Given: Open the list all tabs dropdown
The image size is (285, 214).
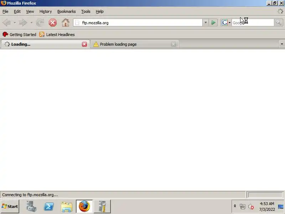Looking at the screenshot, I should click(x=282, y=44).
